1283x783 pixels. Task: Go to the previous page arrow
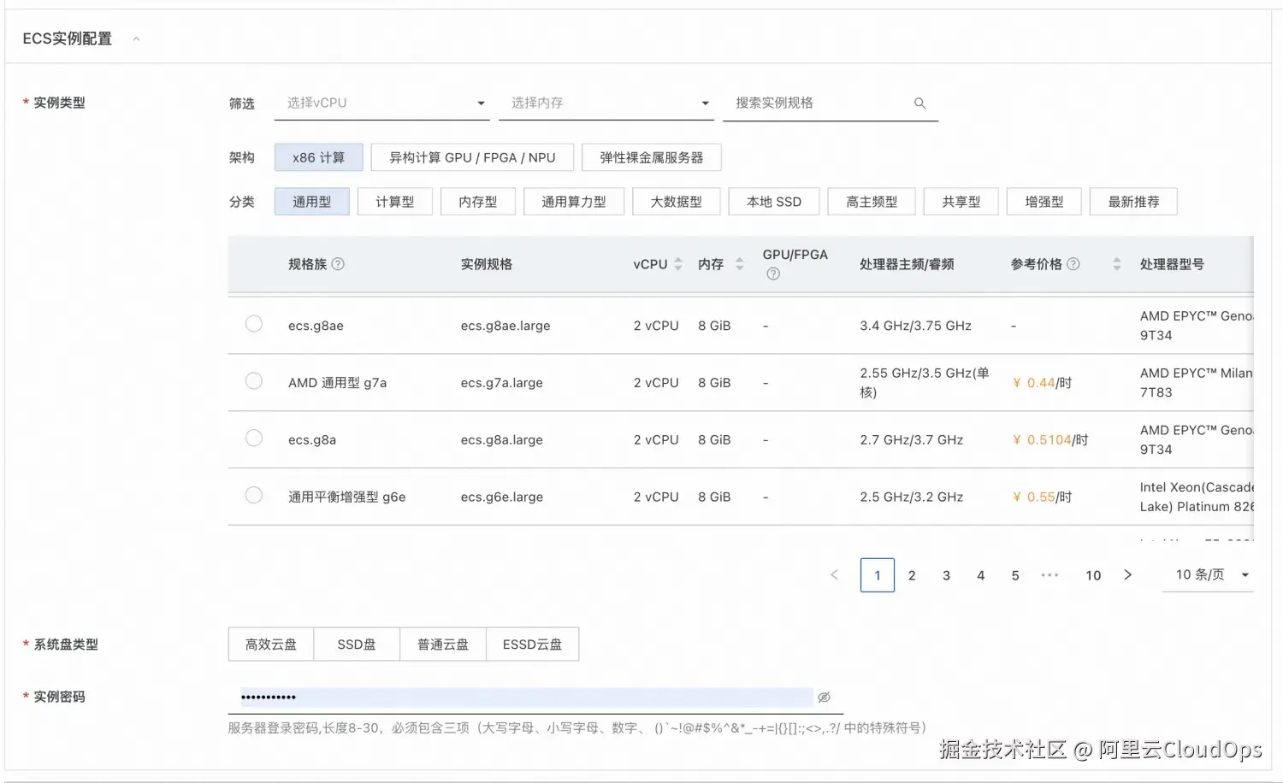835,574
